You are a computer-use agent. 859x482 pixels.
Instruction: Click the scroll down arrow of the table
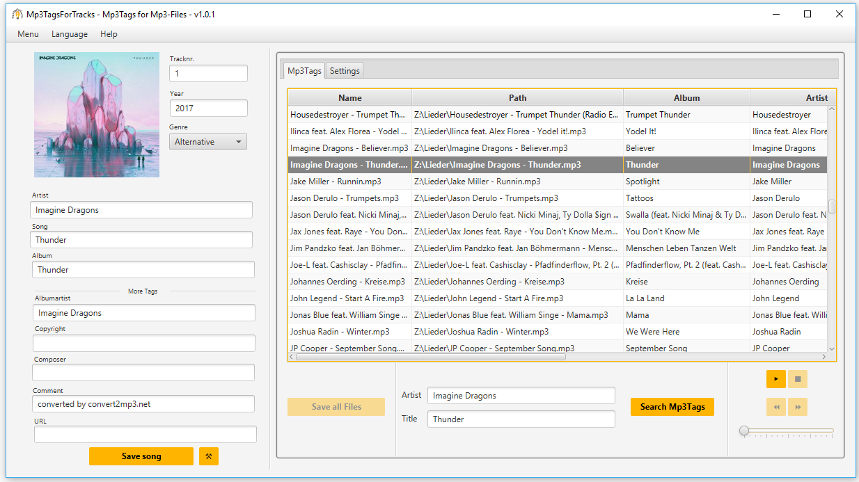831,348
